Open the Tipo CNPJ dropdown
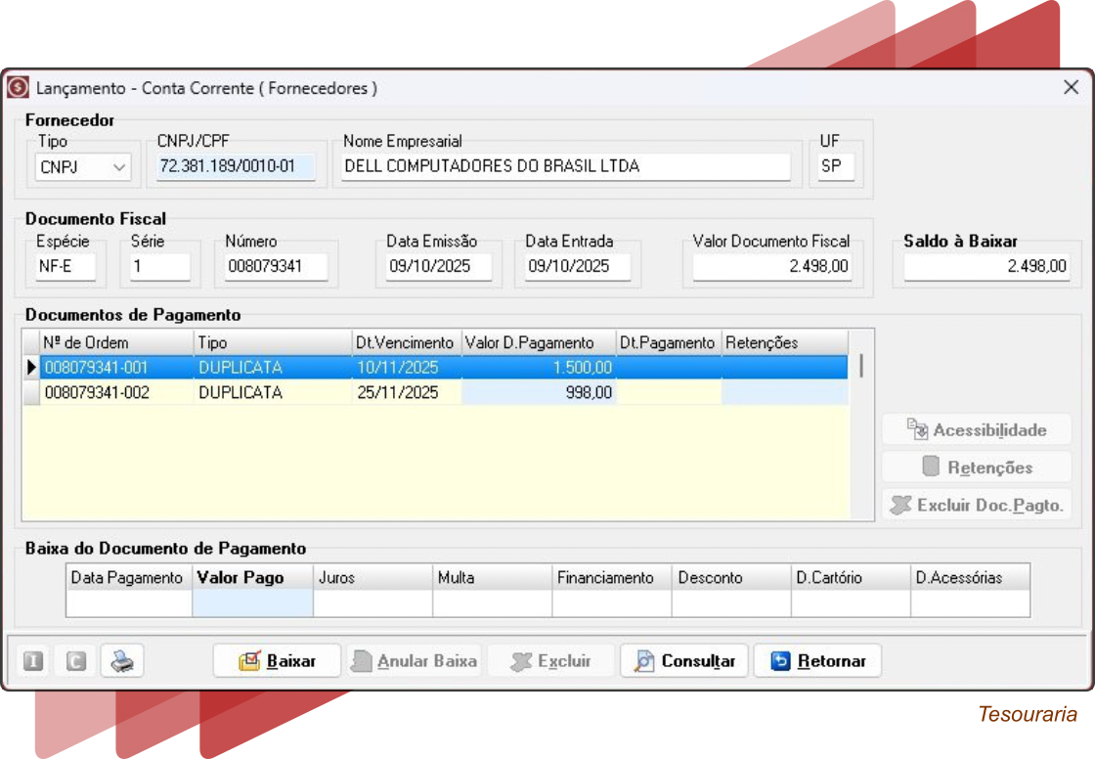The width and height of the screenshot is (1095, 759). [83, 167]
